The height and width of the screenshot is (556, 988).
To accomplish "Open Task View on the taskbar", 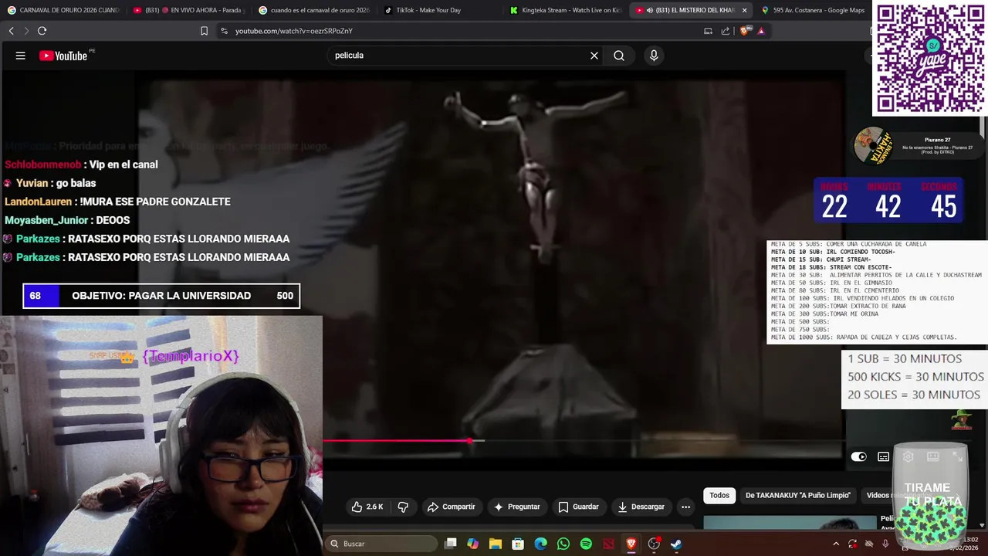I will click(x=451, y=544).
